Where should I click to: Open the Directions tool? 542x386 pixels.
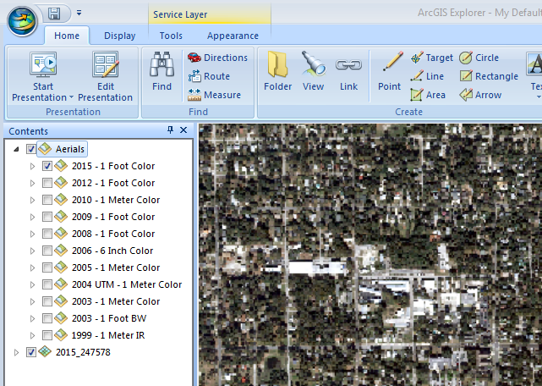pos(216,58)
